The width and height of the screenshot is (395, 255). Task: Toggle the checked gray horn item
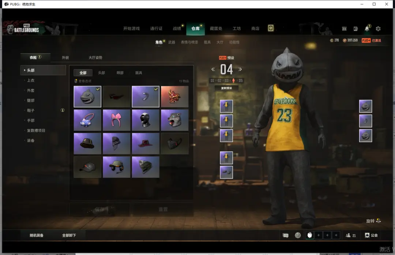(x=146, y=97)
